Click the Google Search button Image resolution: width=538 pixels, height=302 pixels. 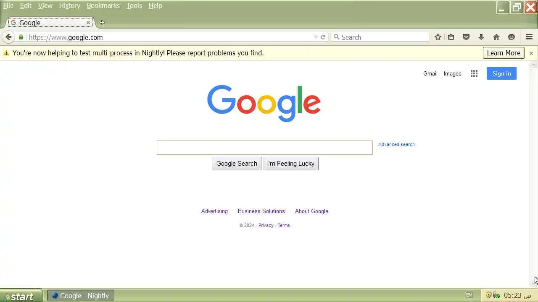coord(237,164)
